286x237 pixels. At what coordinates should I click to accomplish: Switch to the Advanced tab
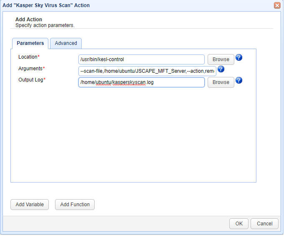pos(66,43)
